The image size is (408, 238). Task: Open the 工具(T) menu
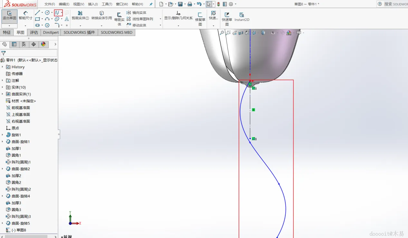point(107,4)
